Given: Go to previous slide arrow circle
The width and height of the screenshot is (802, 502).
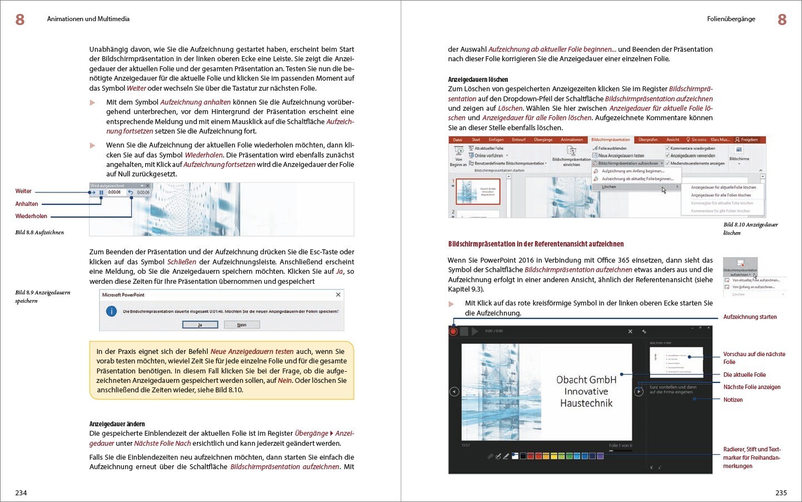Looking at the screenshot, I should click(454, 392).
